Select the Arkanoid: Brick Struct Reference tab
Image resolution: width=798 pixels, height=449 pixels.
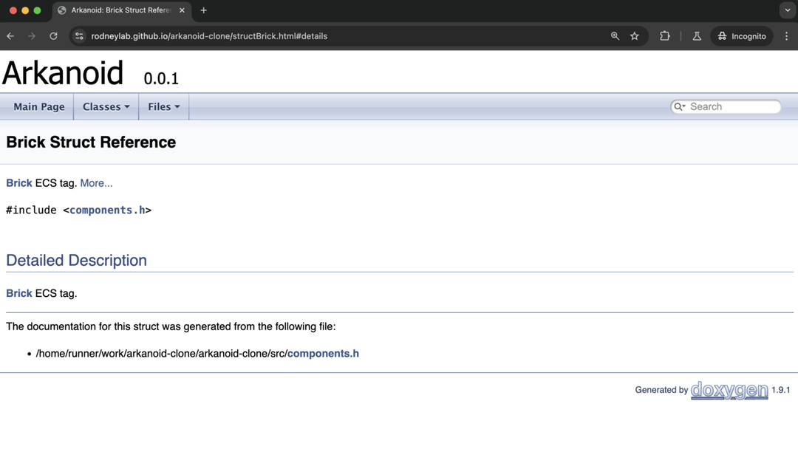122,10
